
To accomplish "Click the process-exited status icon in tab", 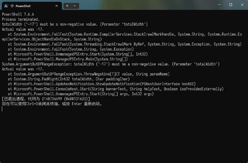I will 12,6.
